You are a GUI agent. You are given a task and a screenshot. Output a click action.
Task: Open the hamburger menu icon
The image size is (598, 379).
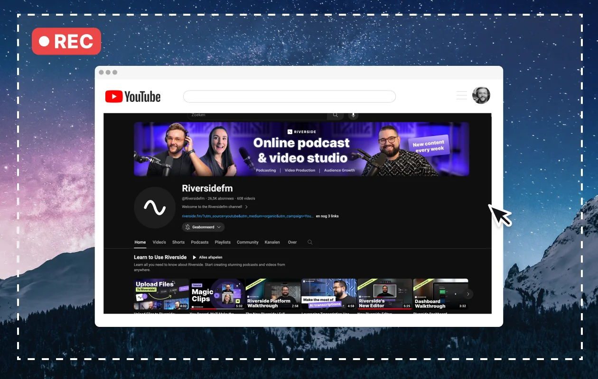tap(461, 96)
